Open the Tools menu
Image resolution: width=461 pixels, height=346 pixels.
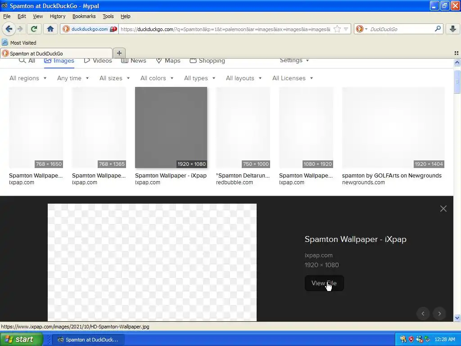108,16
